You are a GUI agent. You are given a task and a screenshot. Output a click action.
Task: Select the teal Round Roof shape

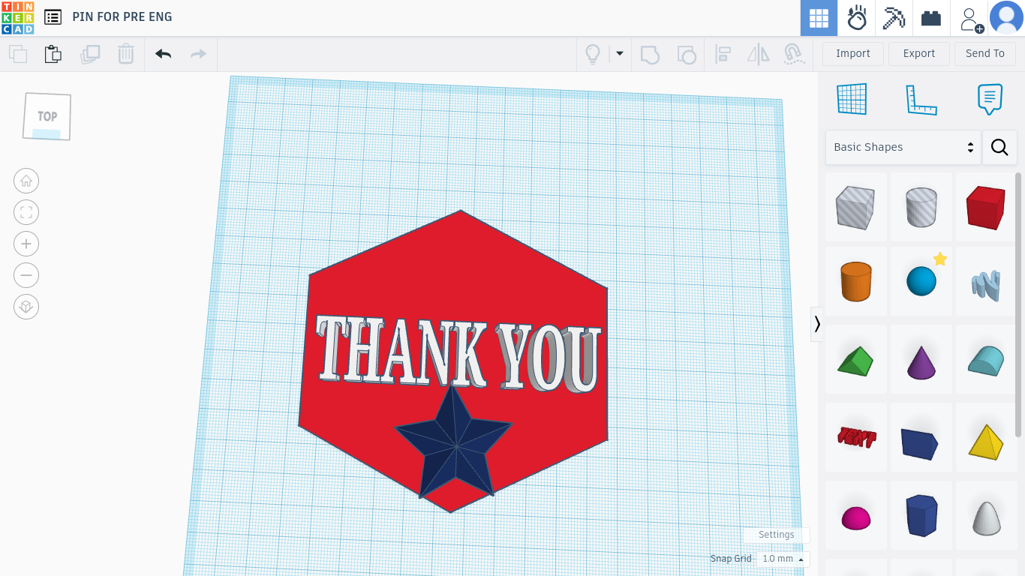coord(985,361)
